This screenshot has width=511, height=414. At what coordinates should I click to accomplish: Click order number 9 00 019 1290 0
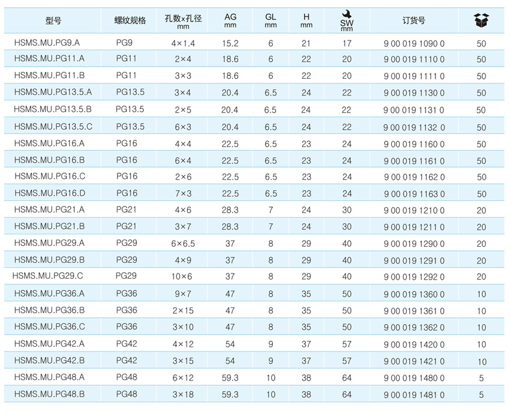[x=414, y=244]
